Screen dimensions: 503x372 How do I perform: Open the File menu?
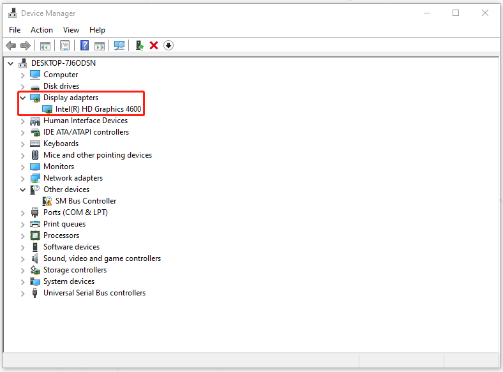pos(15,30)
